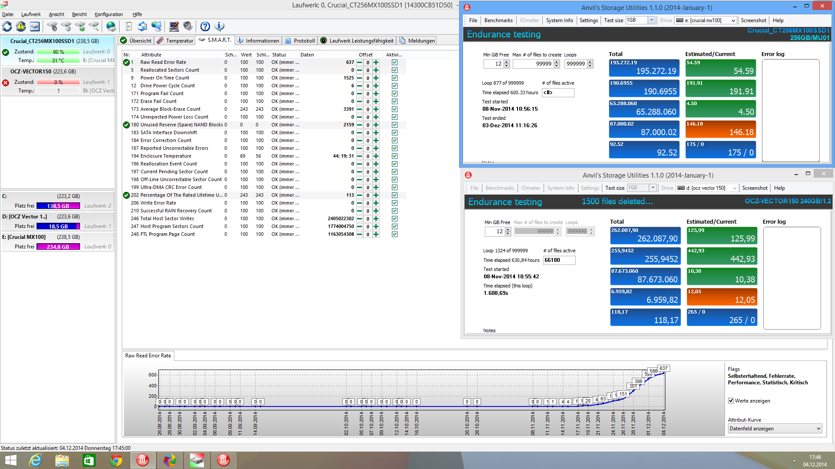835x469 pixels.
Task: Click Loops stepper arrows in Crucial Anvil window
Action: (x=590, y=64)
